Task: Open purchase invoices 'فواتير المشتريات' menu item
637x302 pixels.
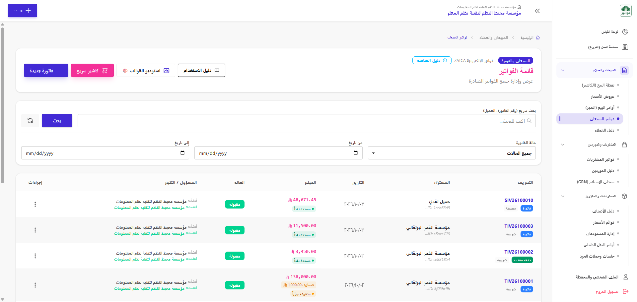Action: click(x=600, y=159)
